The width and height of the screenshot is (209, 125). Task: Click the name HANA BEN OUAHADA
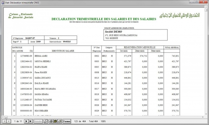coord(45,89)
